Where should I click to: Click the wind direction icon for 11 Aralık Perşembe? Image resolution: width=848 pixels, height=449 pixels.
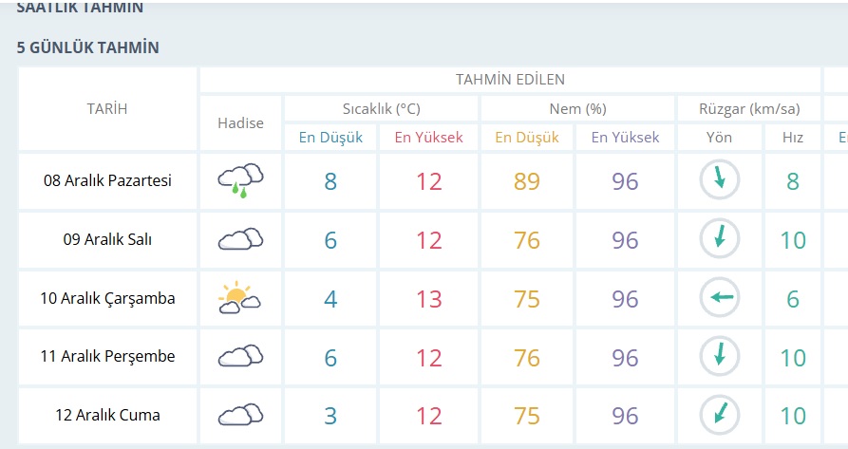coord(719,357)
